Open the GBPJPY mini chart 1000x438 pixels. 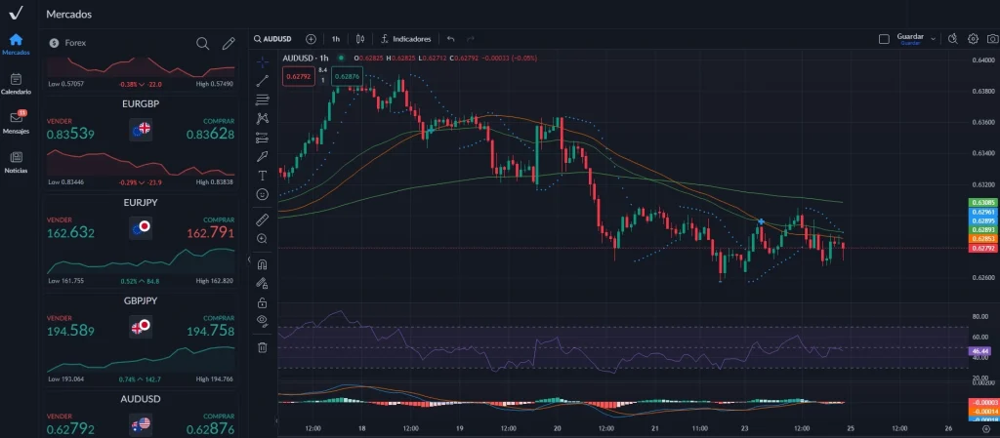(x=141, y=359)
